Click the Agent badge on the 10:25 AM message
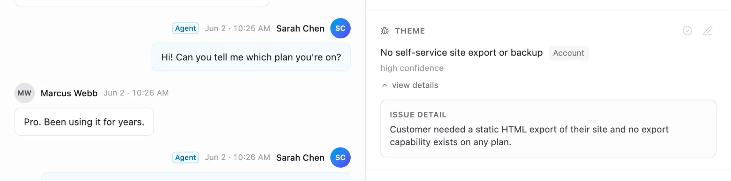This screenshot has width=731, height=181. point(185,28)
